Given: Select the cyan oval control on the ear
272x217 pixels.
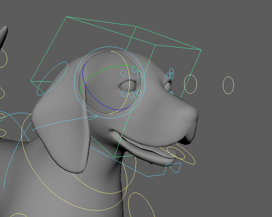Looking at the screenshot, I should coord(52,78).
